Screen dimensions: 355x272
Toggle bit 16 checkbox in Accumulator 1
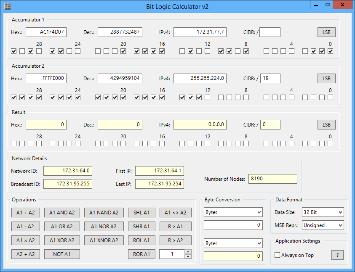162,51
